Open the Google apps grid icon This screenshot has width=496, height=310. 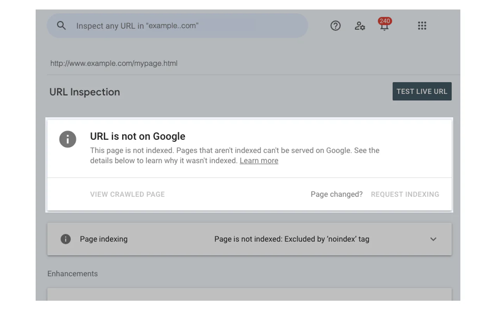(422, 26)
